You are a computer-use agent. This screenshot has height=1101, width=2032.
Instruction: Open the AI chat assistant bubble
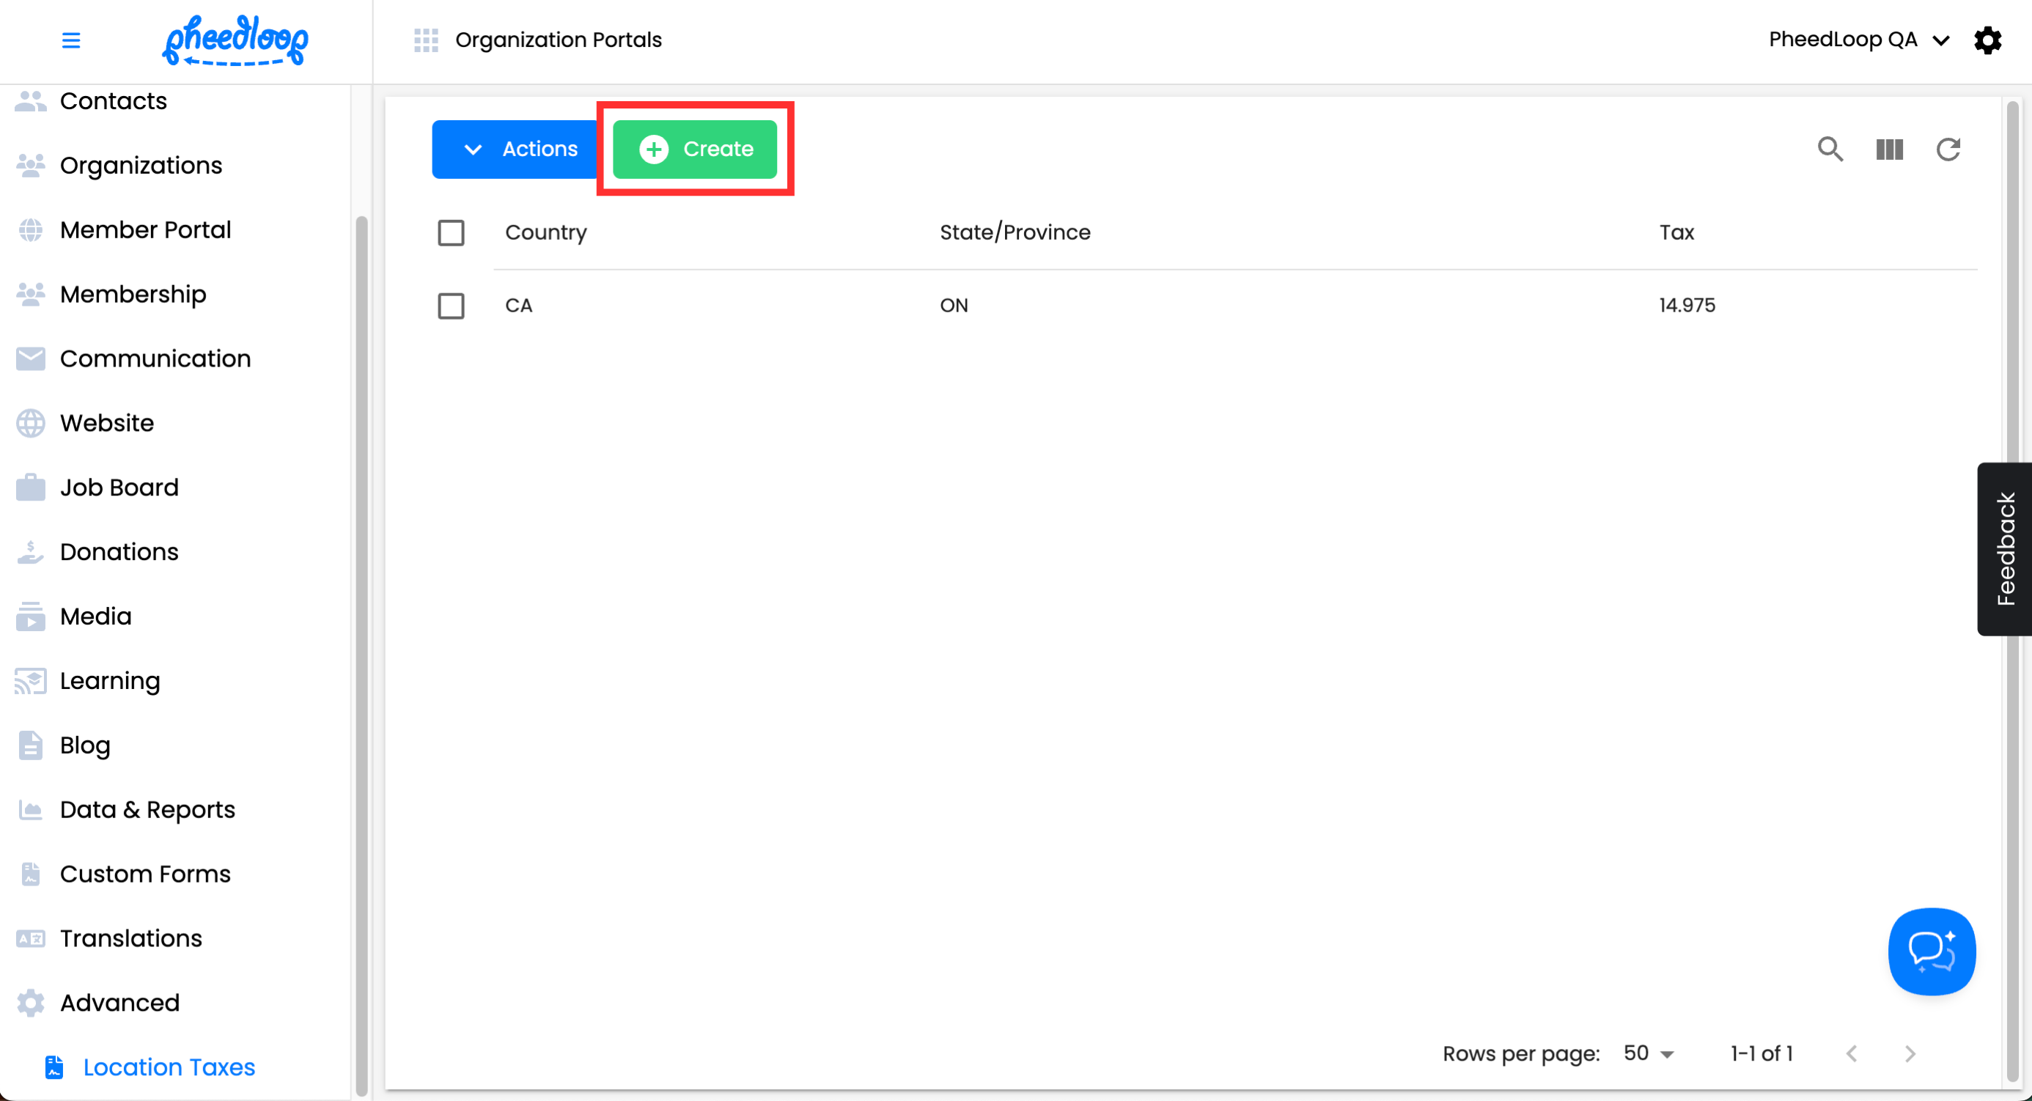tap(1931, 950)
